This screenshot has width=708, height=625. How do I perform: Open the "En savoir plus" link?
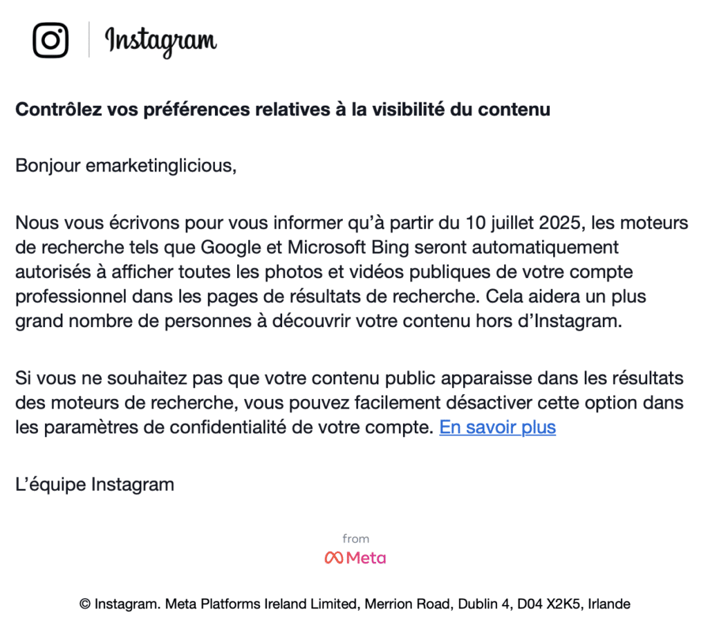tap(497, 427)
